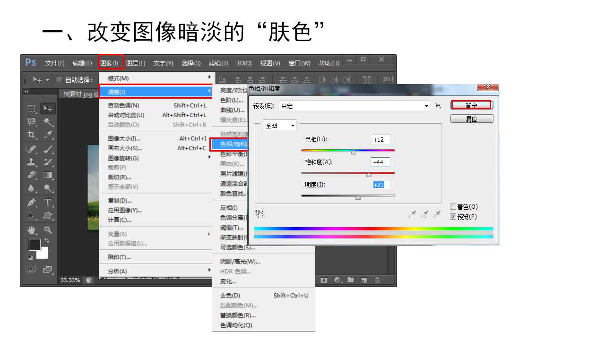This screenshot has width=605, height=340.
Task: Select the Rectangular Marquee tool
Action: tap(32, 109)
